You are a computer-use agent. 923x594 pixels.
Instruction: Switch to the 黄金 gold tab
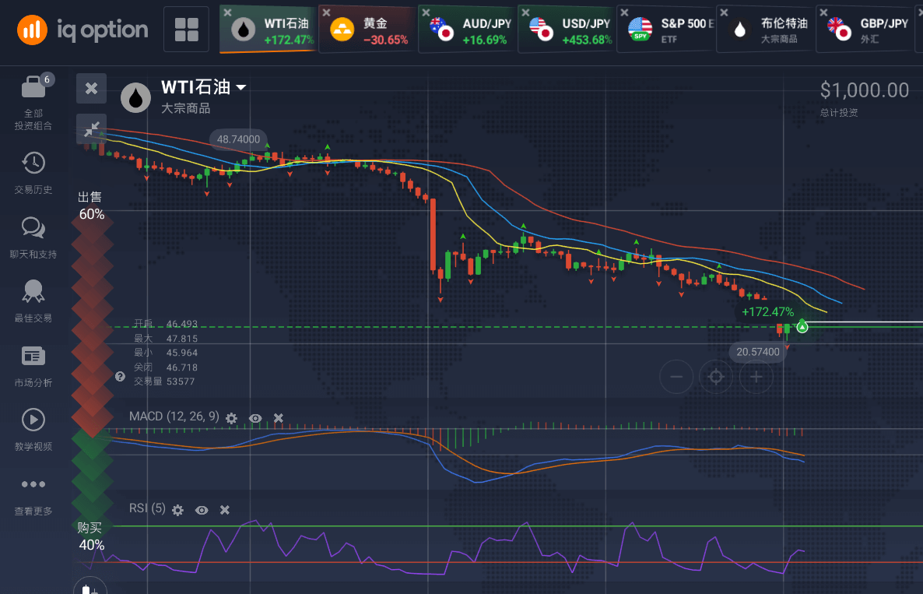pyautogui.click(x=367, y=30)
